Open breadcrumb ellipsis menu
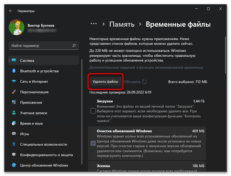This screenshot has width=231, height=176. (x=94, y=24)
